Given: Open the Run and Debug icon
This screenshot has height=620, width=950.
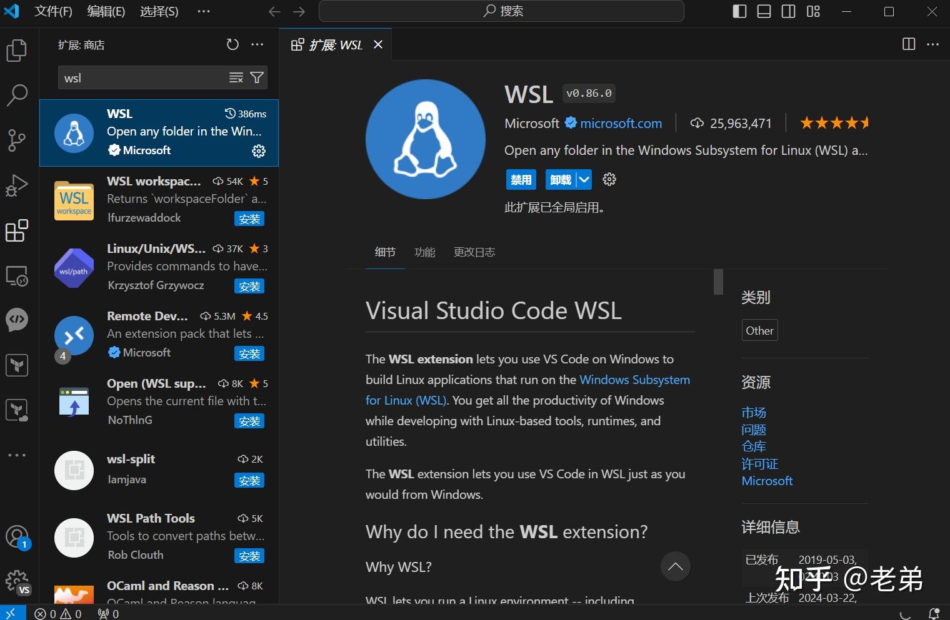Looking at the screenshot, I should click(x=16, y=185).
